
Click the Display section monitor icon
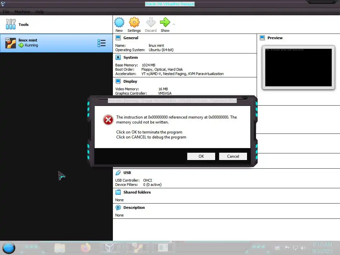click(118, 81)
